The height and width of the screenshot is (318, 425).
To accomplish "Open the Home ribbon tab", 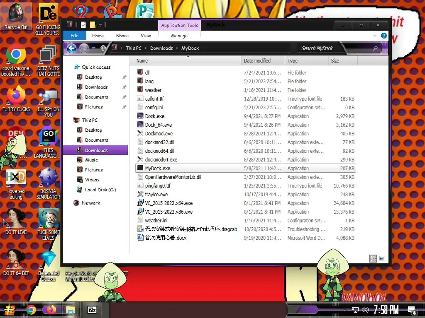I will click(98, 36).
